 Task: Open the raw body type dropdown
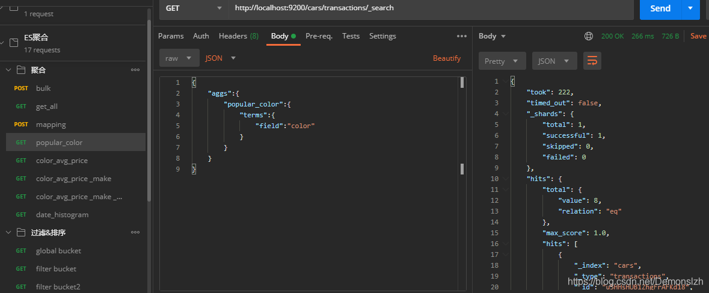click(180, 58)
